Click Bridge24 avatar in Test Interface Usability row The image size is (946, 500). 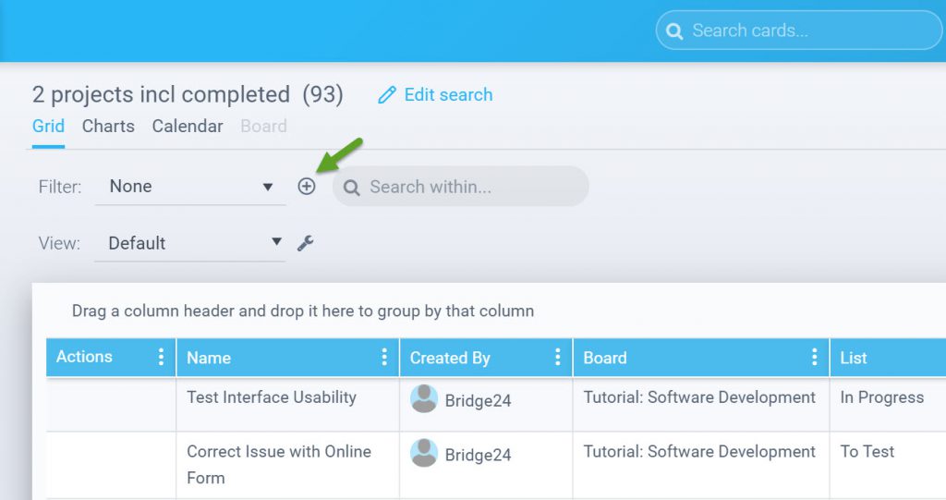(x=423, y=398)
